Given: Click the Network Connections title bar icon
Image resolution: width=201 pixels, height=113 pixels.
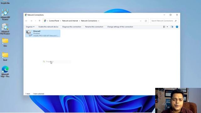Looking at the screenshot, I should [x=26, y=15].
